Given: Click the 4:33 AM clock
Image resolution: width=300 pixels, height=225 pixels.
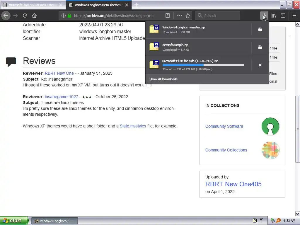Looking at the screenshot, I should click(x=289, y=221).
